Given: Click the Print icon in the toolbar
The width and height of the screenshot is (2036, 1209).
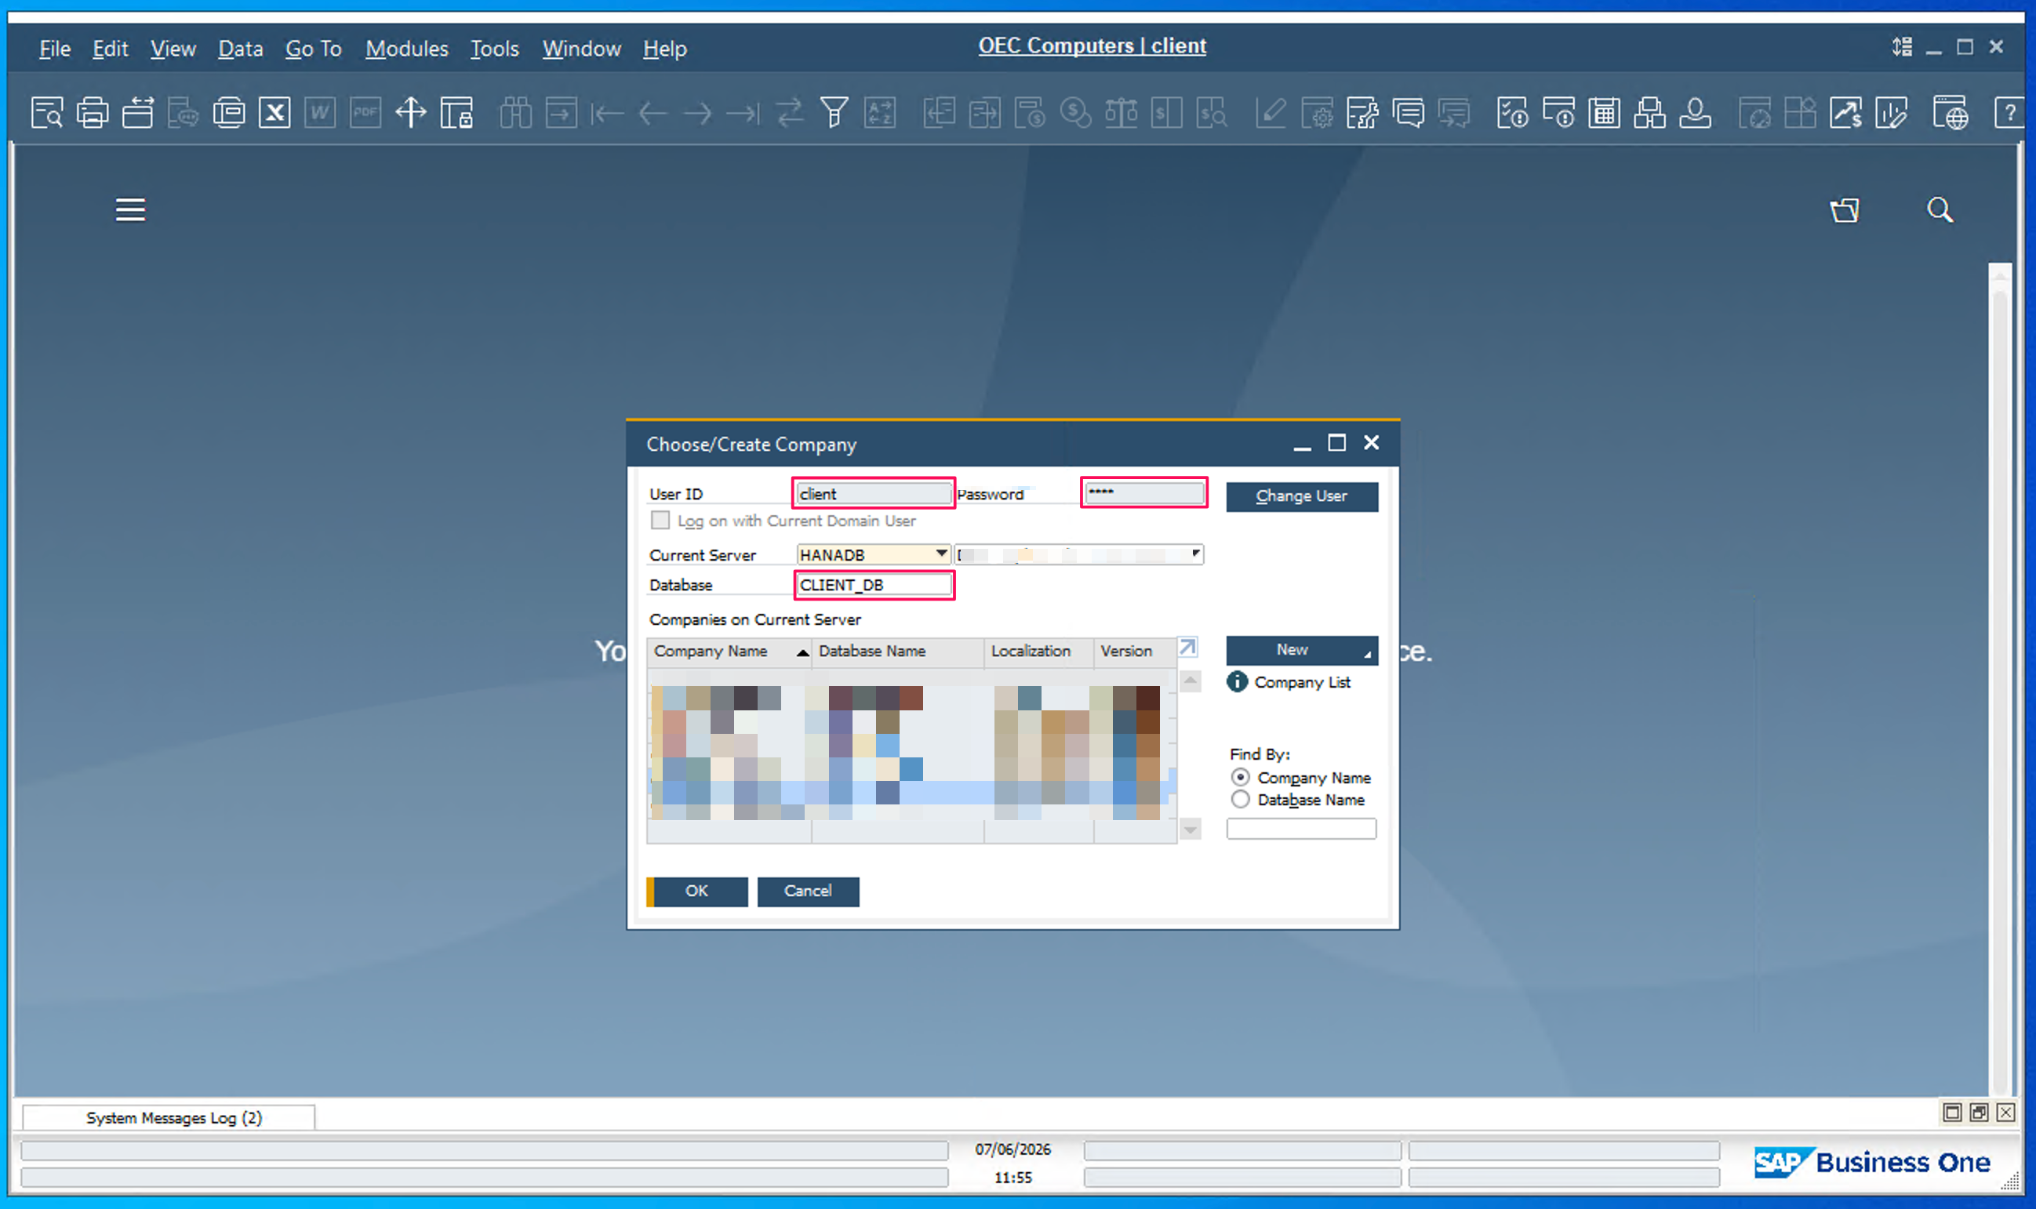Looking at the screenshot, I should click(92, 112).
